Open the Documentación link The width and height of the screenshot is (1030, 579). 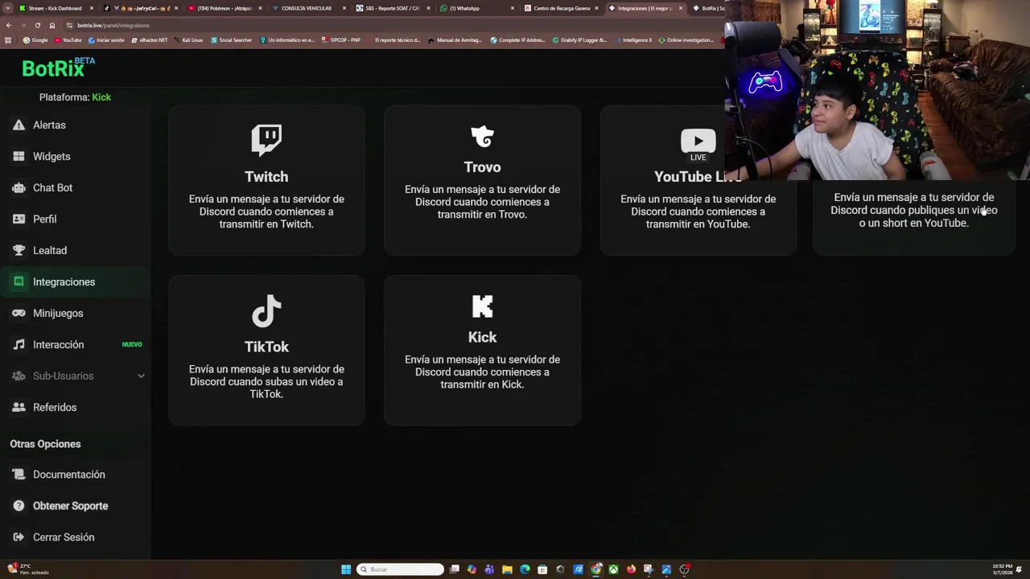(69, 474)
